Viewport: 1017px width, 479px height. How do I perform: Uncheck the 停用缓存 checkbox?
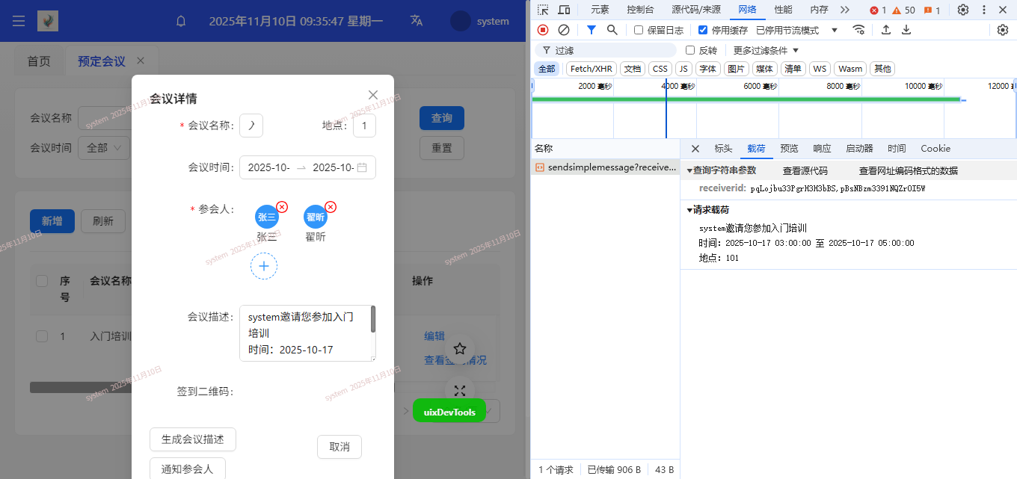click(x=703, y=30)
